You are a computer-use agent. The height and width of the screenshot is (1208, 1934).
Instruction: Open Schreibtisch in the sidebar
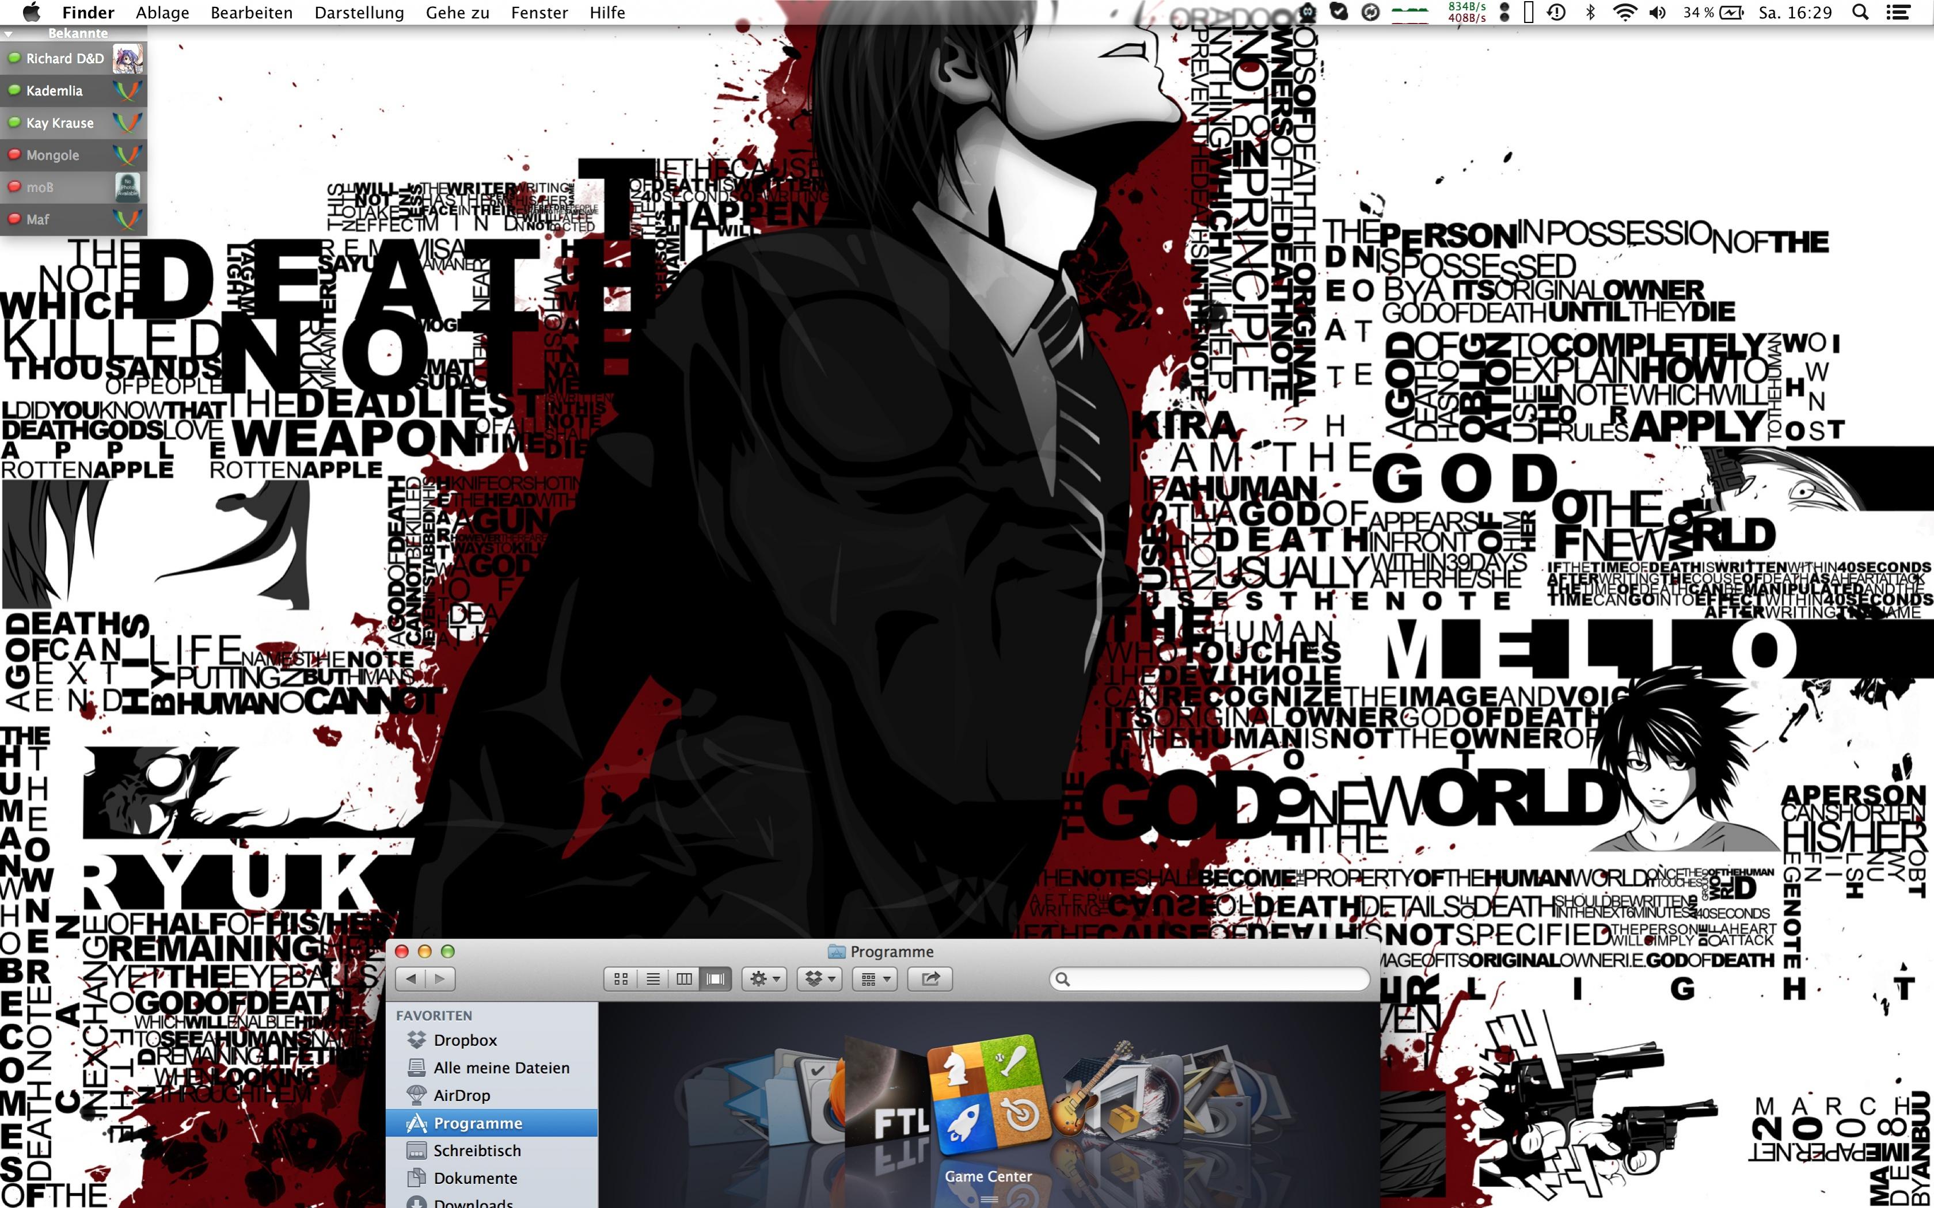pos(476,1150)
